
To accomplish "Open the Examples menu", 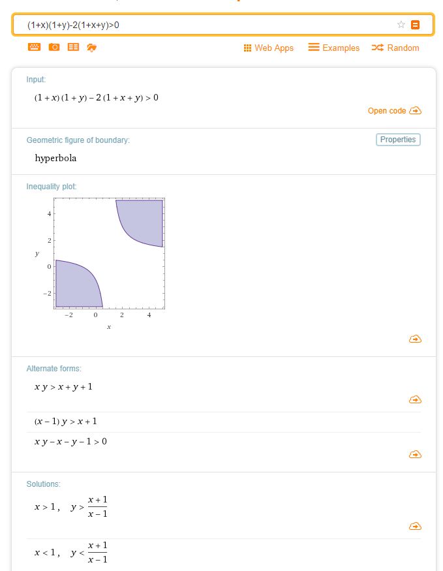I will coord(334,48).
